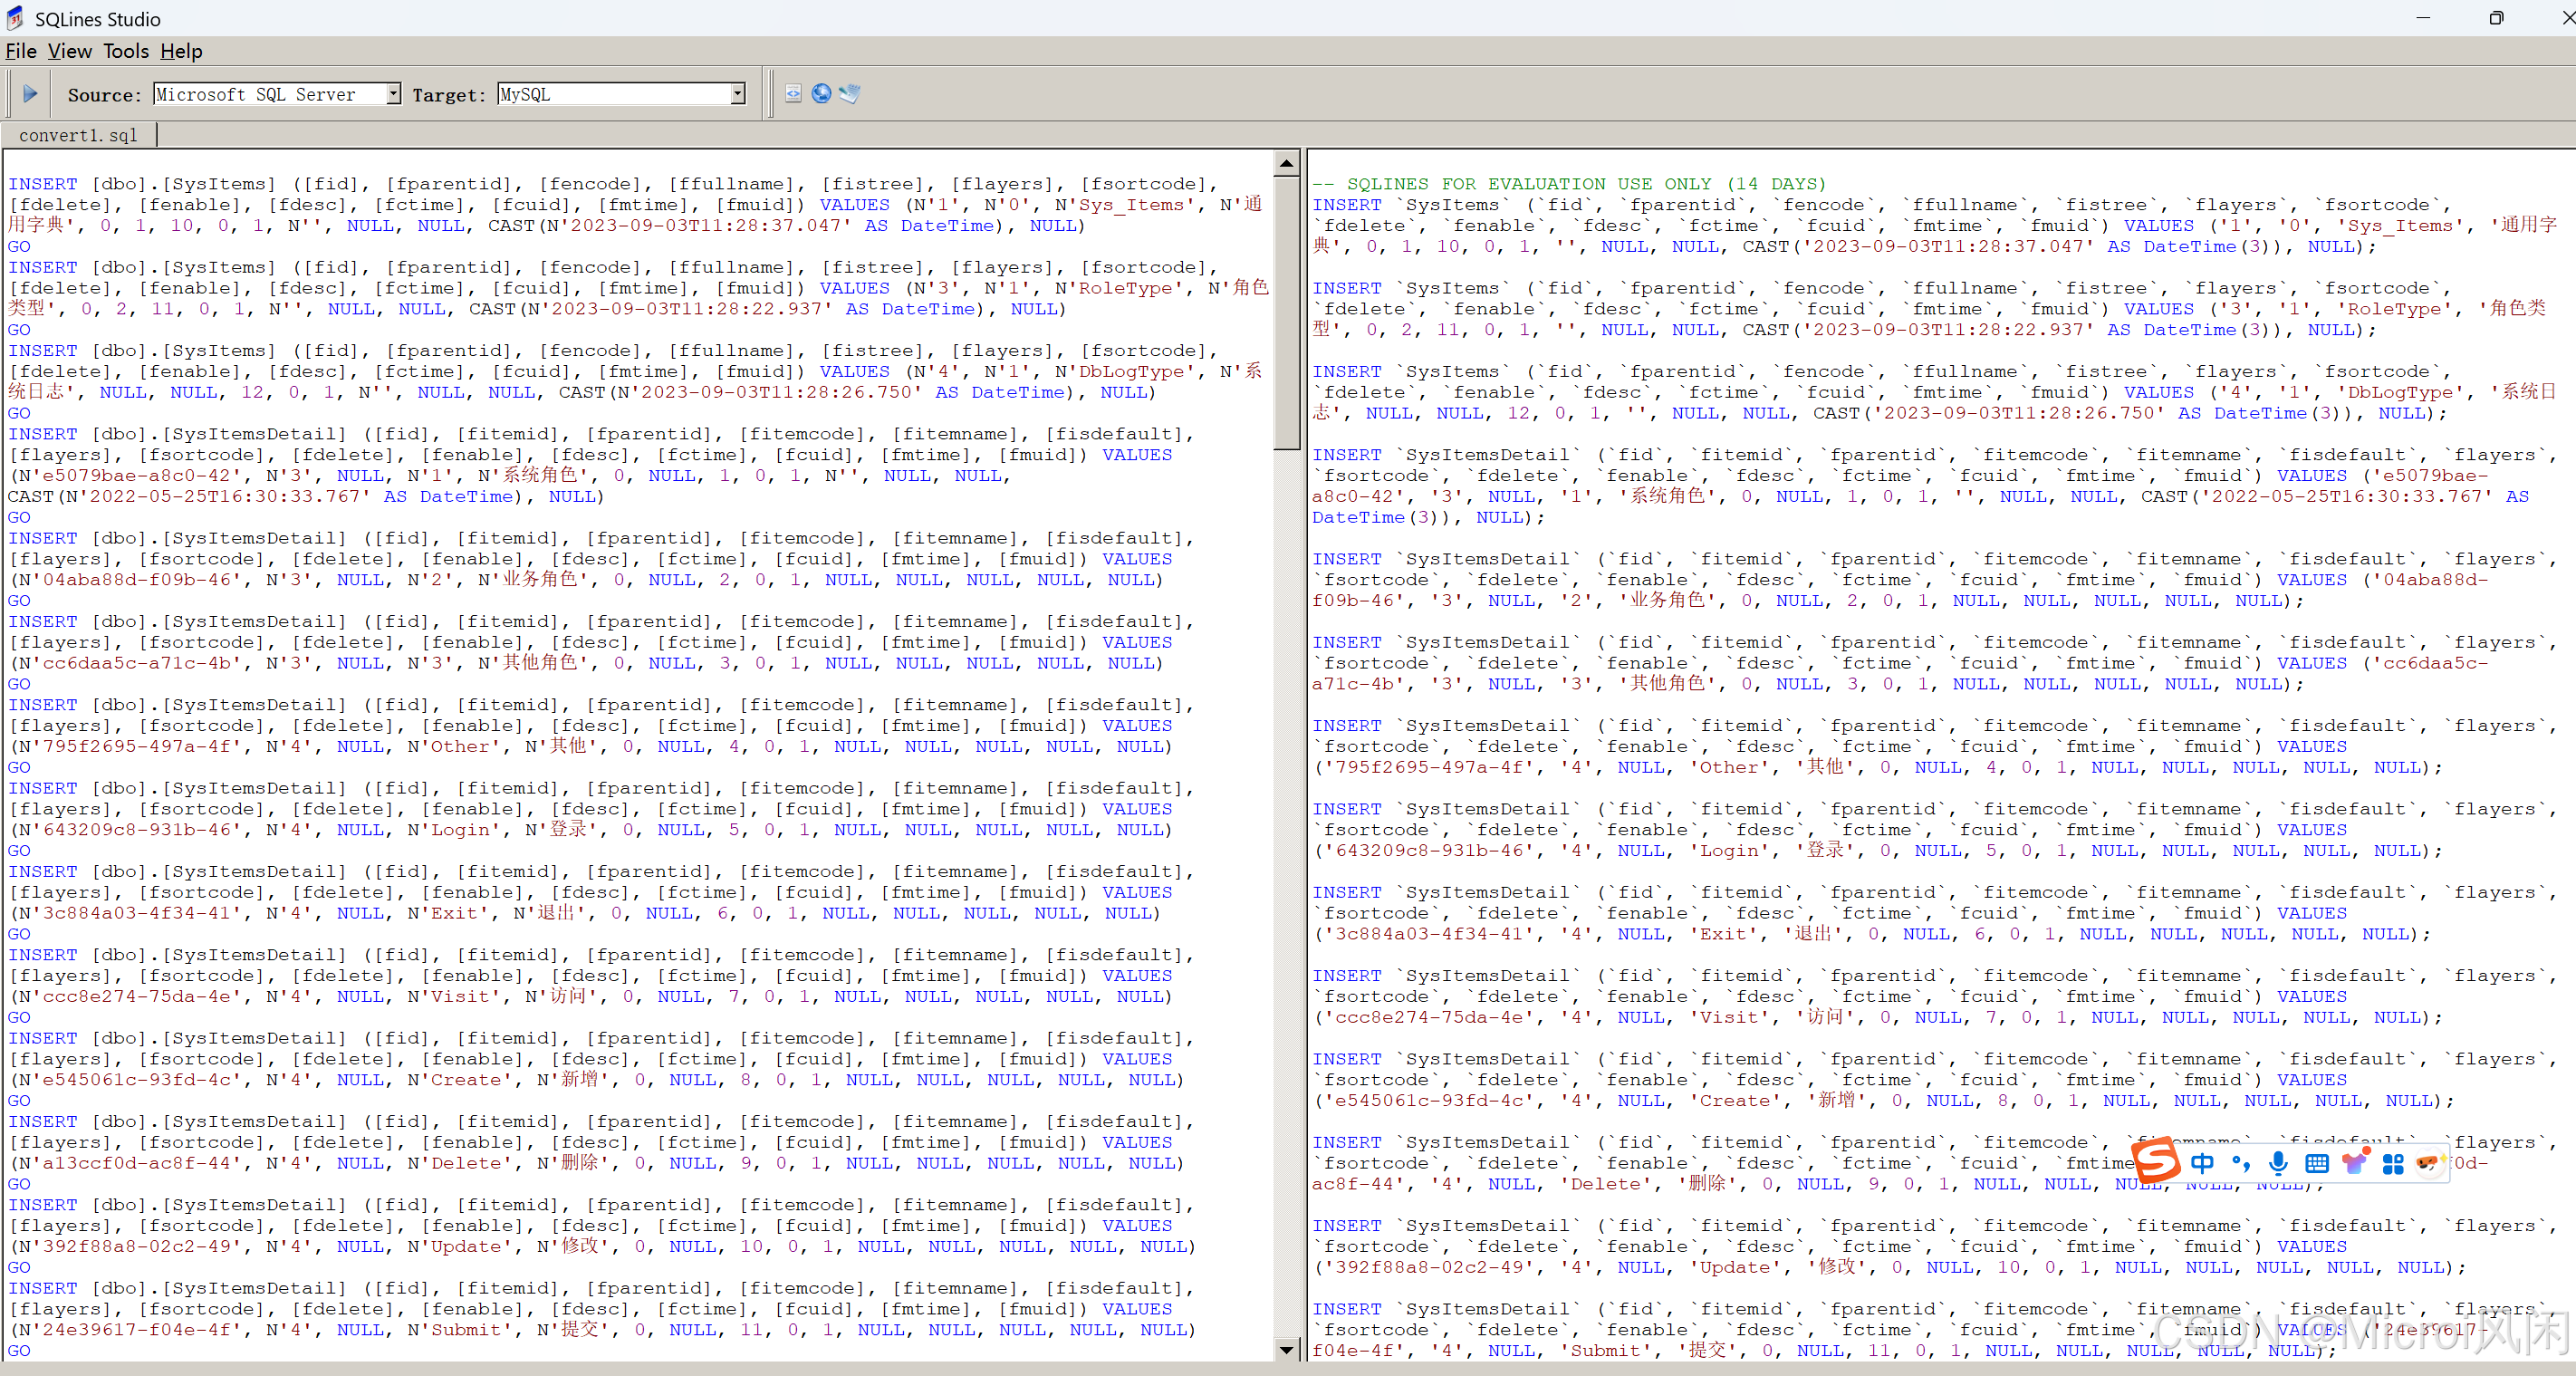Run conversion with the blue play button

coord(30,94)
